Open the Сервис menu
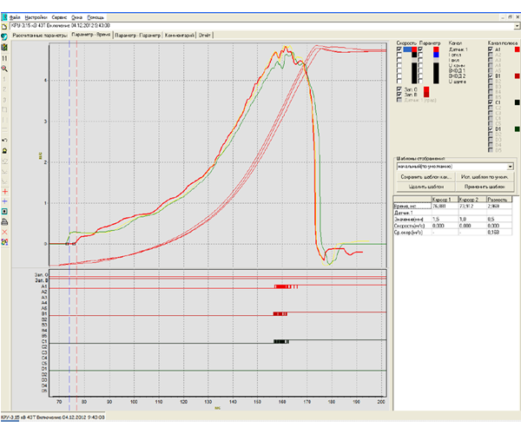Viewport: 521px width, 434px height. coord(59,17)
